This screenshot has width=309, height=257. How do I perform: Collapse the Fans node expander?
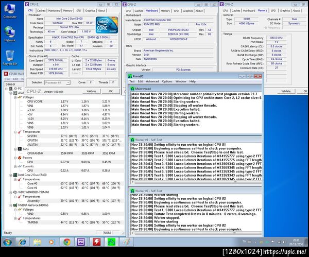(15, 149)
